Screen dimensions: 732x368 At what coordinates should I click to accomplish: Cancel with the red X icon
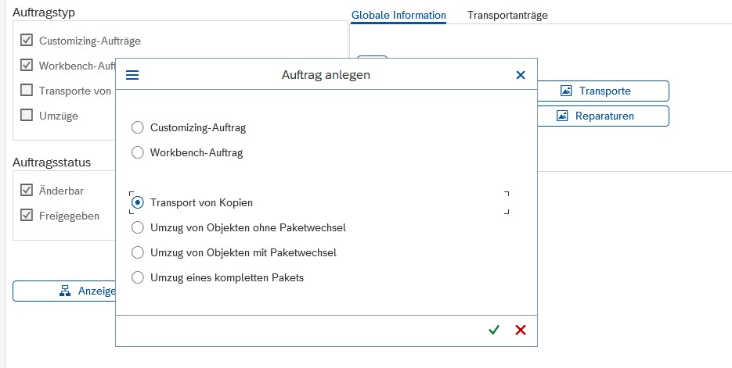point(521,330)
